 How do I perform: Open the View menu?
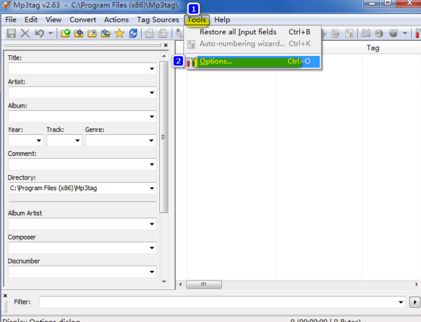coord(54,20)
